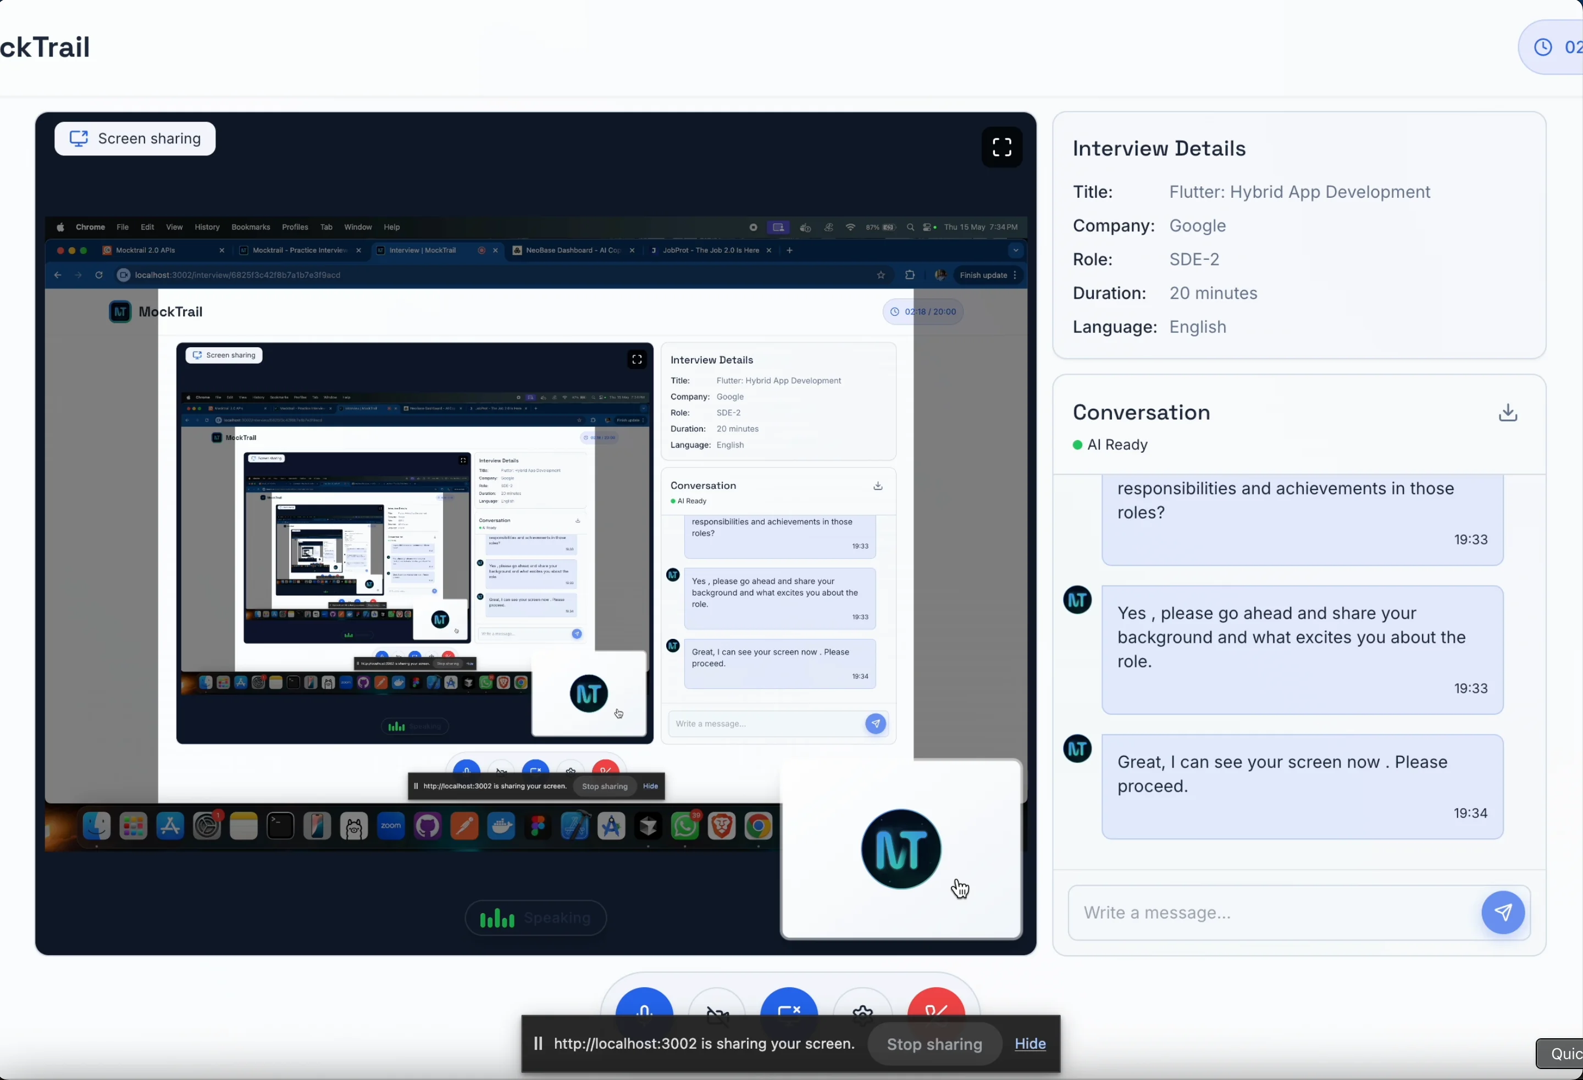Open Brave browser from the shared dock
The image size is (1583, 1080).
(x=721, y=827)
